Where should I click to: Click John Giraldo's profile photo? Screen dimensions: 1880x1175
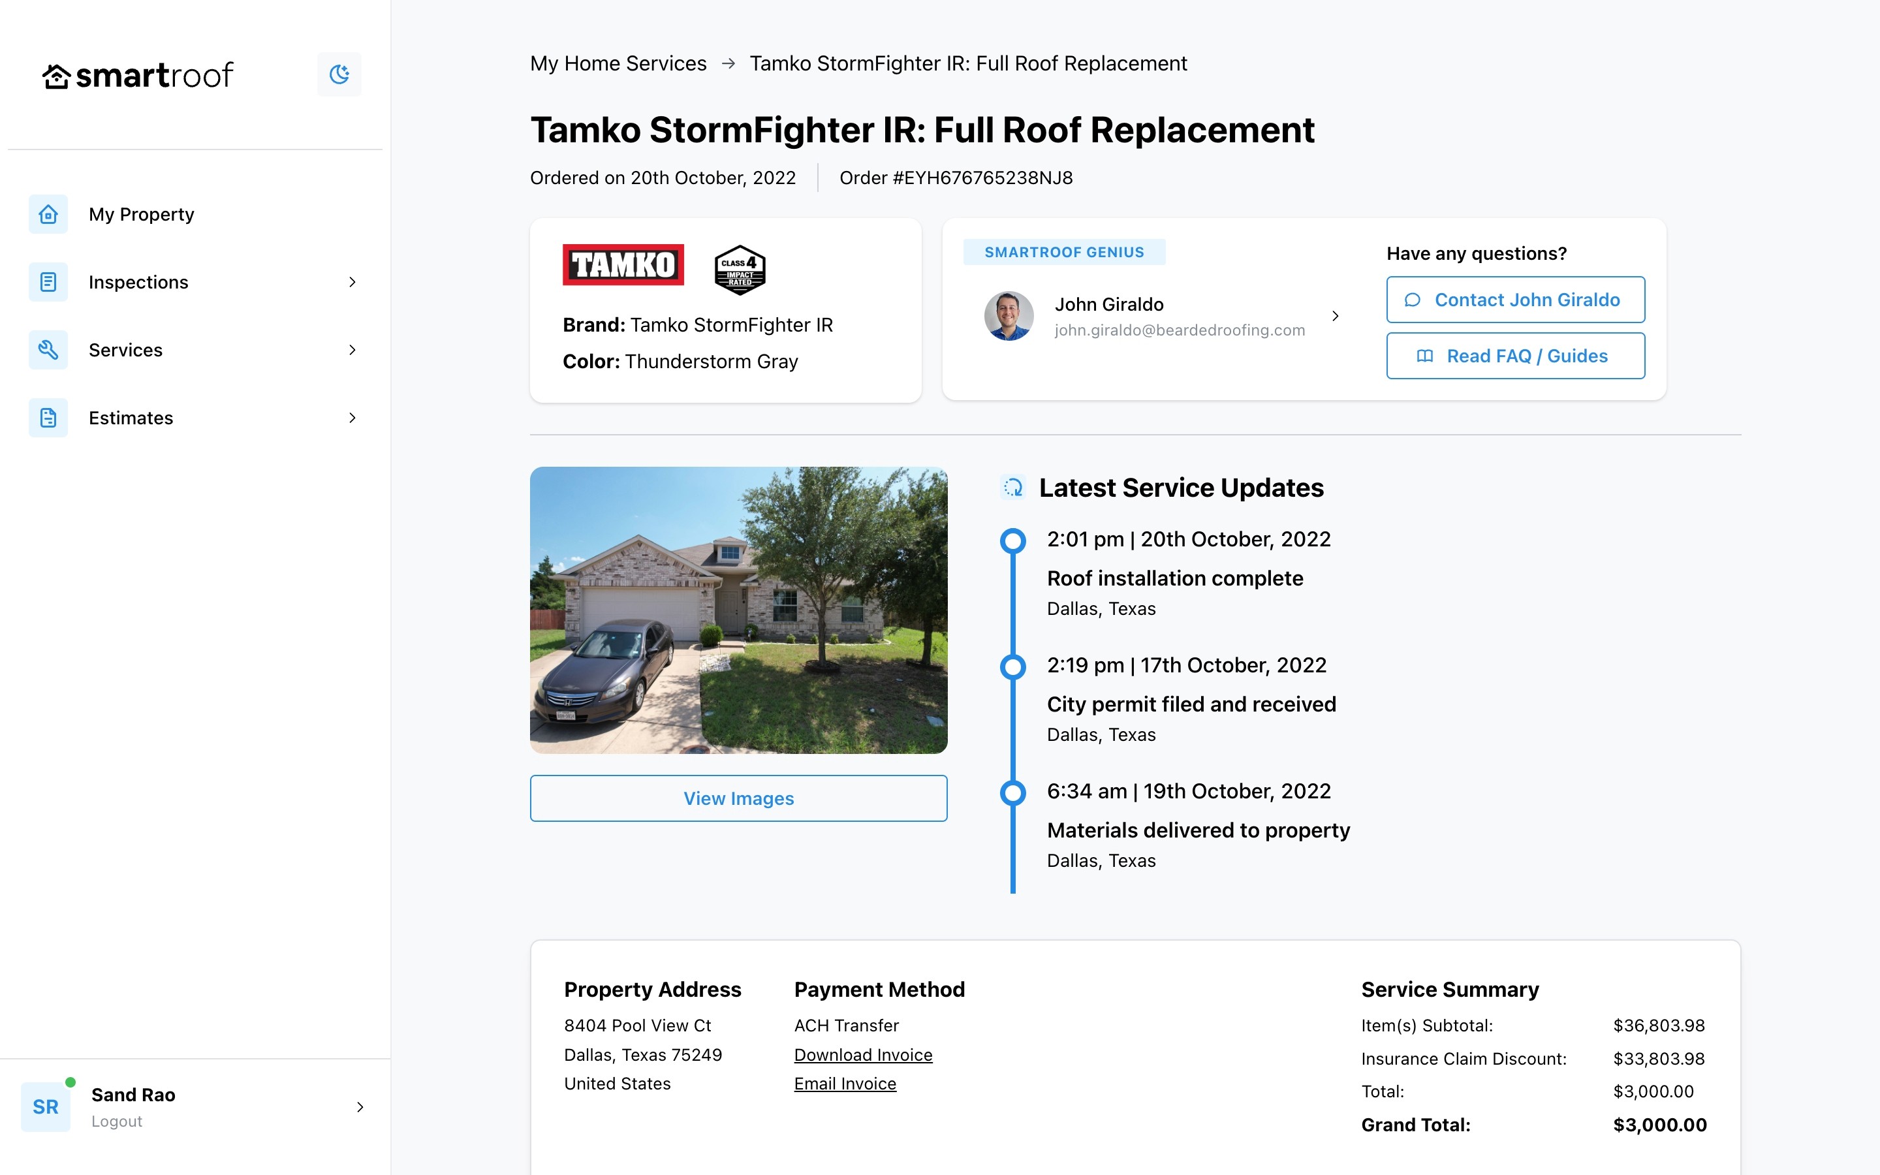[x=1009, y=315]
